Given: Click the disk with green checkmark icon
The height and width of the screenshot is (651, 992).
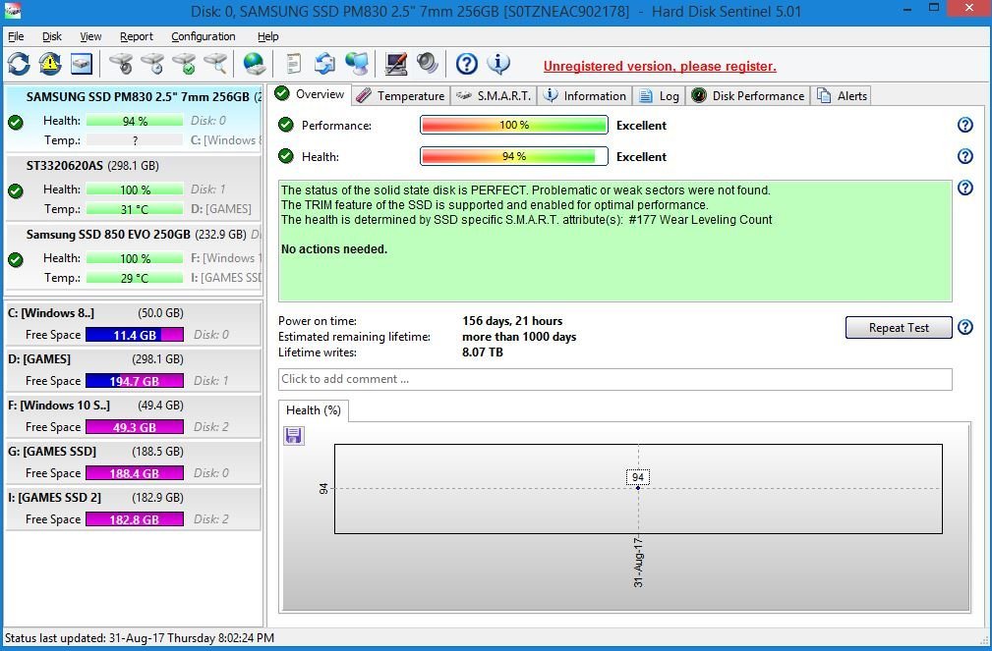Looking at the screenshot, I should click(184, 64).
